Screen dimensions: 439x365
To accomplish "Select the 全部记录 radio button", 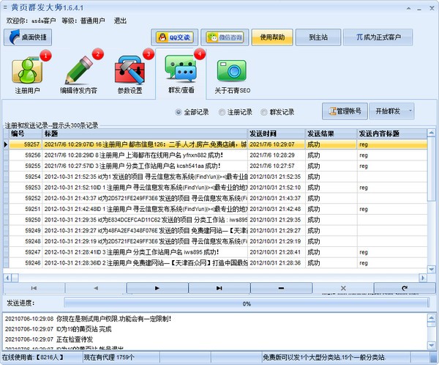I will click(x=179, y=112).
